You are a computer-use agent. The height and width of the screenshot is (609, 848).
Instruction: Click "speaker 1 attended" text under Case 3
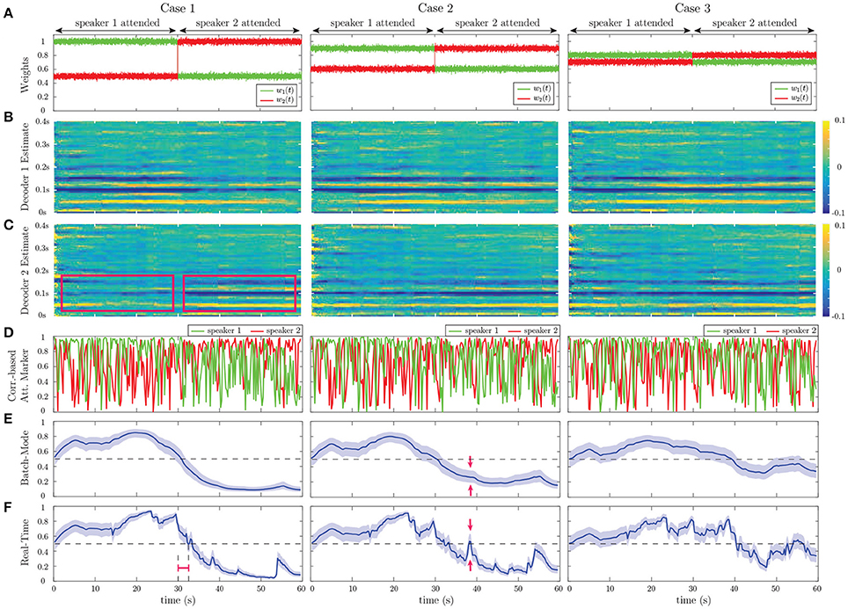[x=631, y=23]
